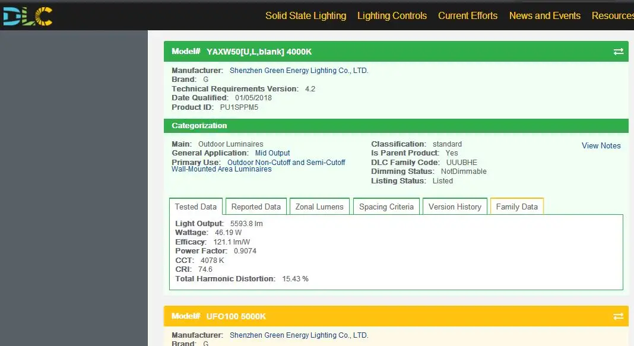Image resolution: width=634 pixels, height=346 pixels.
Task: Click Listing Status value Listed
Action: (443, 180)
